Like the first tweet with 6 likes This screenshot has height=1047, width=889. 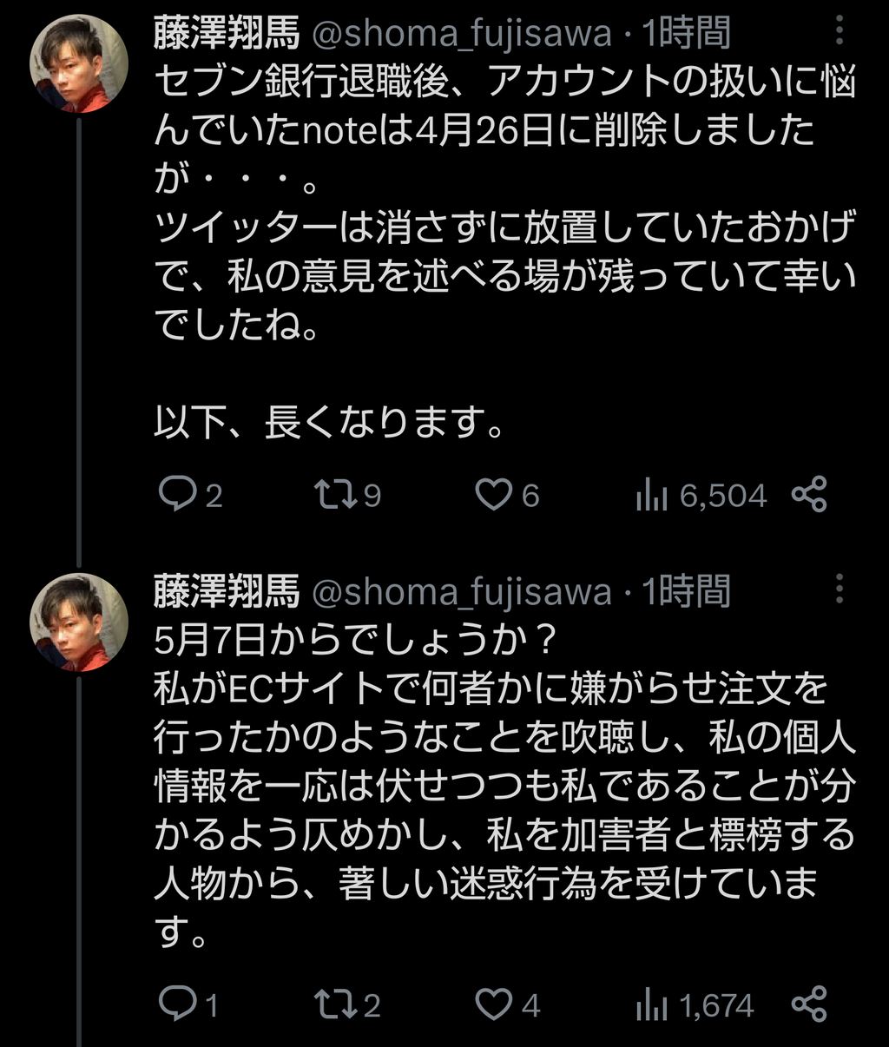click(x=494, y=495)
